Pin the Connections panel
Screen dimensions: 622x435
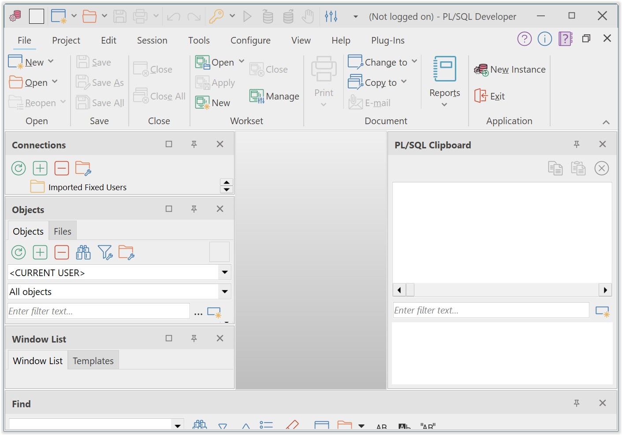coord(194,144)
